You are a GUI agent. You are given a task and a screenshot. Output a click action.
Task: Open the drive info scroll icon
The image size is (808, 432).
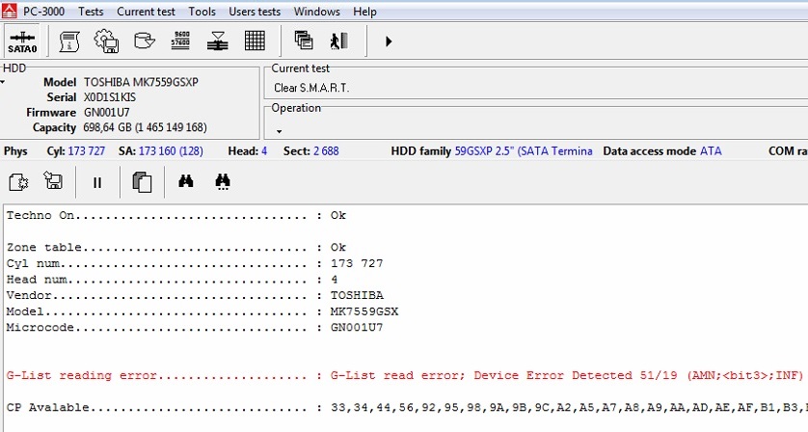pyautogui.click(x=69, y=41)
